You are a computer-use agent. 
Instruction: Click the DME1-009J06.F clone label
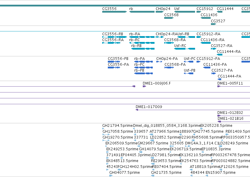[x=157, y=83]
